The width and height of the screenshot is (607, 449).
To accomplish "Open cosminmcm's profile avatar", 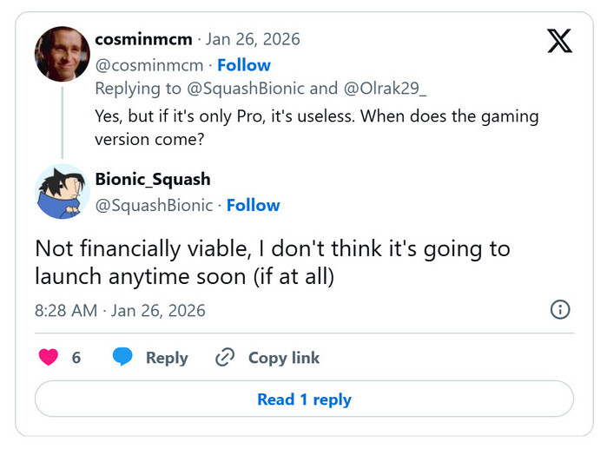I will [62, 54].
